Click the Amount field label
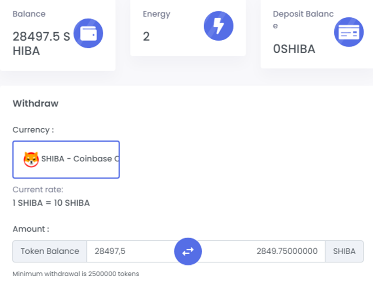The width and height of the screenshot is (373, 281). [x=31, y=229]
